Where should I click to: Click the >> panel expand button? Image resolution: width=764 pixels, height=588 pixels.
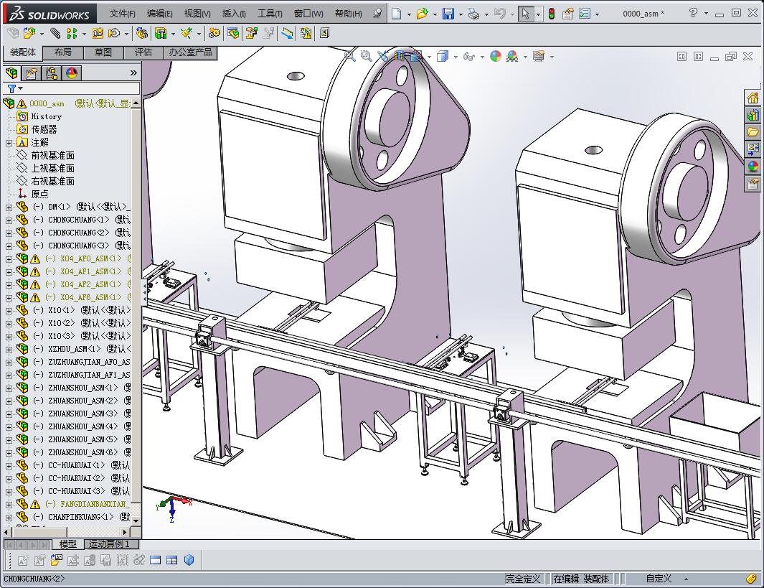click(133, 72)
